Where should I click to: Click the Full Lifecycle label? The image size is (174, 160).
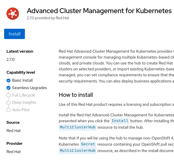(24, 95)
